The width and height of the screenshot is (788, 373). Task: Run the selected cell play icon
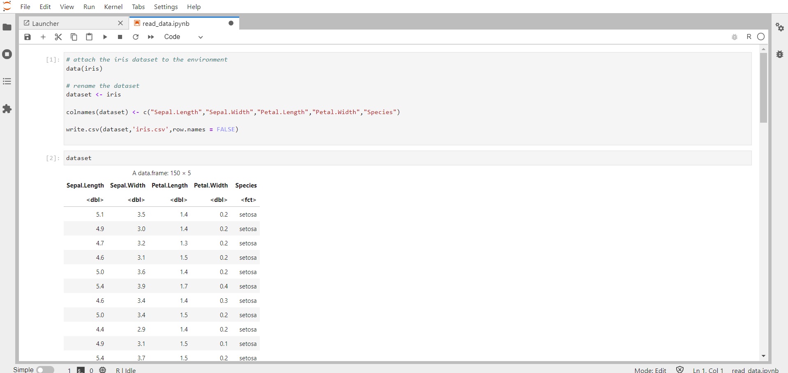pyautogui.click(x=105, y=37)
